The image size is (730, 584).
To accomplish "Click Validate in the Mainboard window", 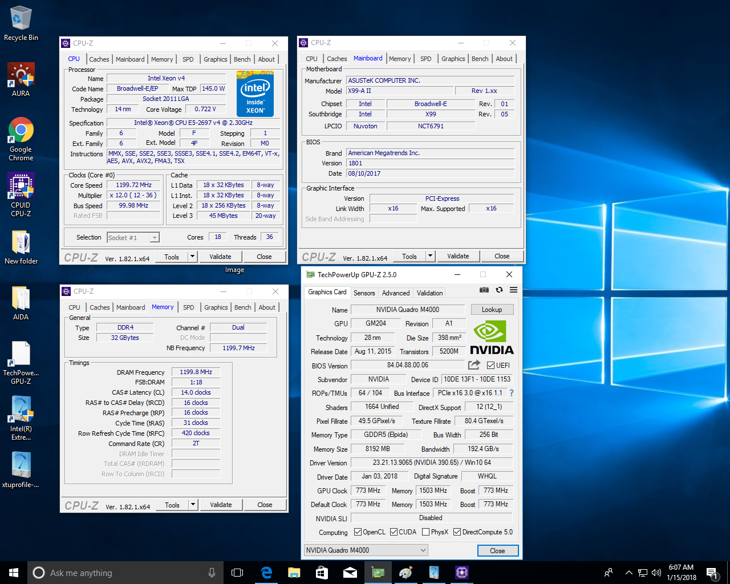I will click(x=458, y=256).
